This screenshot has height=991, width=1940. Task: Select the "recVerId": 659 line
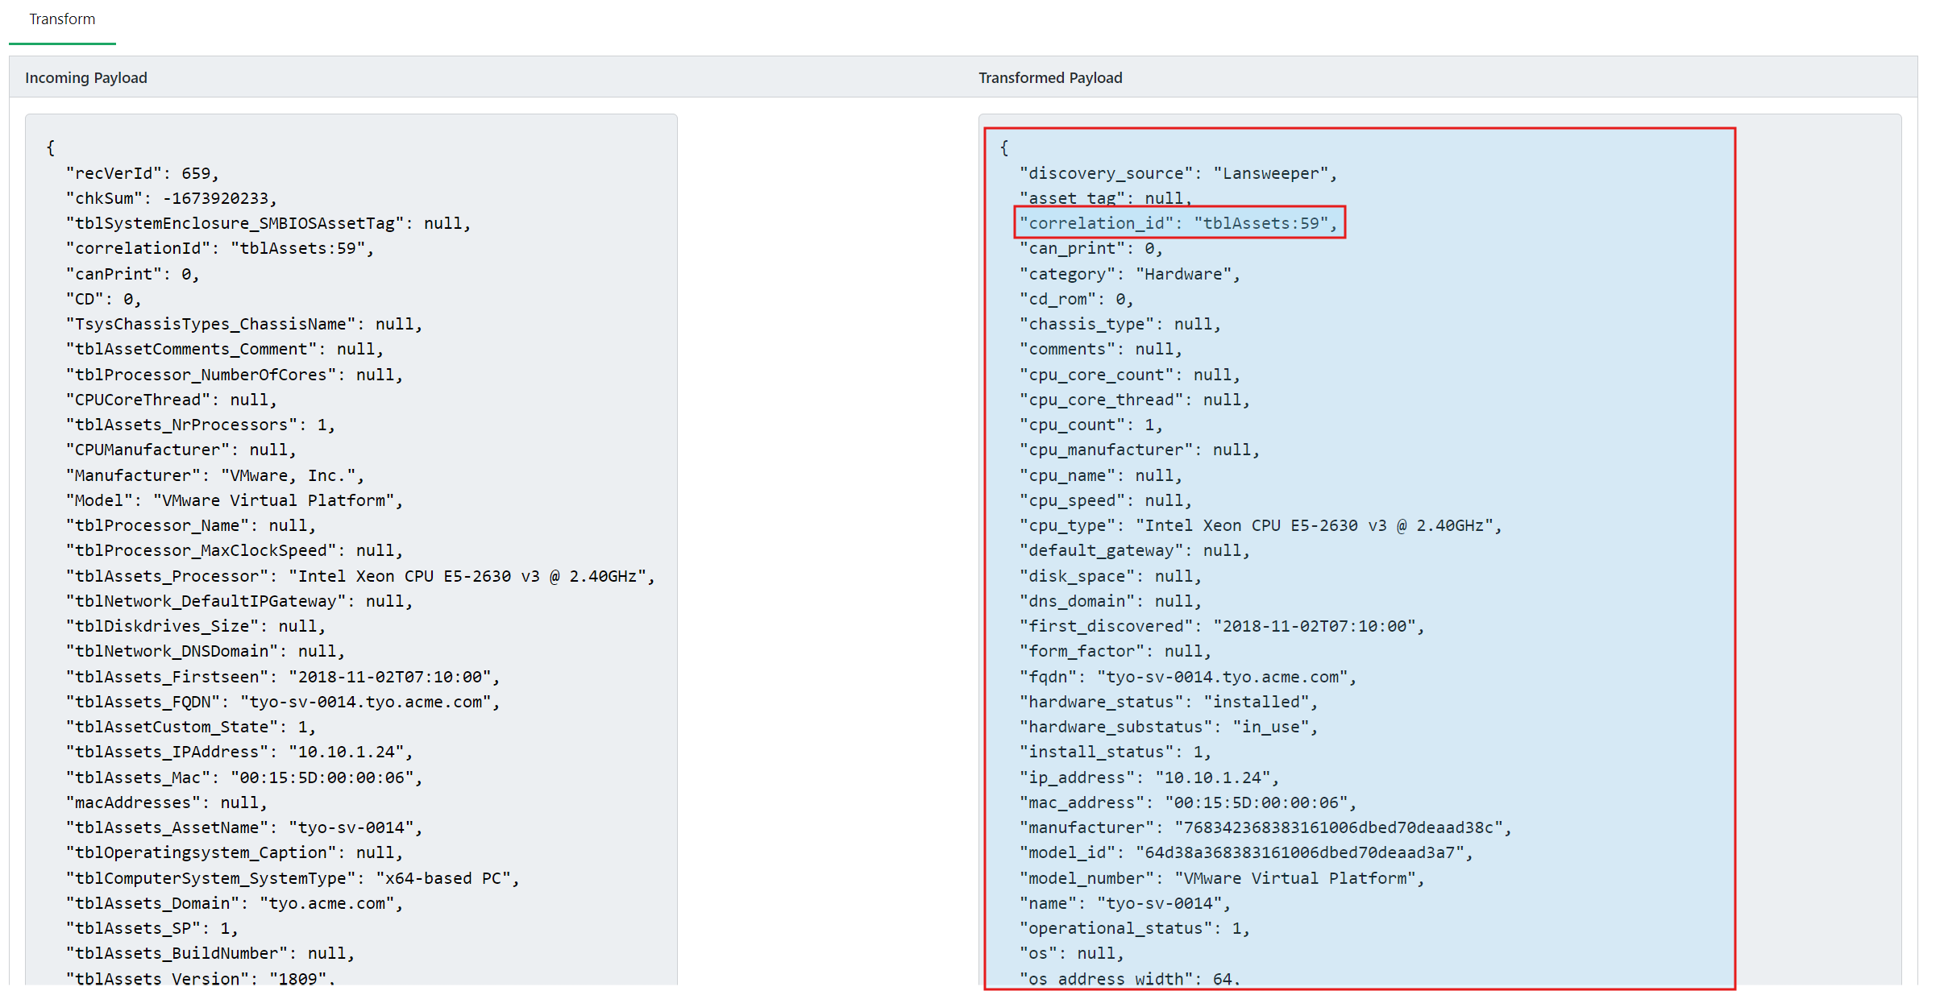coord(143,173)
